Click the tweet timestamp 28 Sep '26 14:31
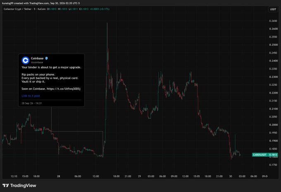The height and width of the screenshot is (192, 281). tap(32, 103)
